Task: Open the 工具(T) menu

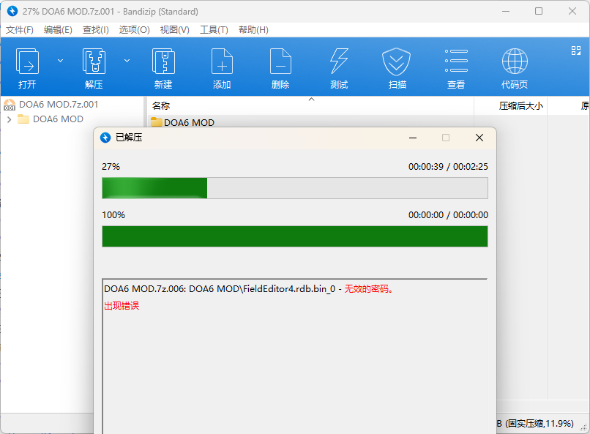Action: [x=214, y=30]
